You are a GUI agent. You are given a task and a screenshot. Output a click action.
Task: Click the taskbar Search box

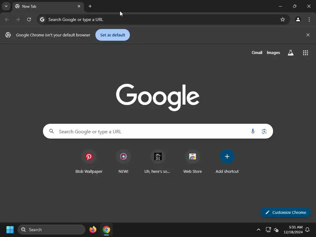pos(52,230)
